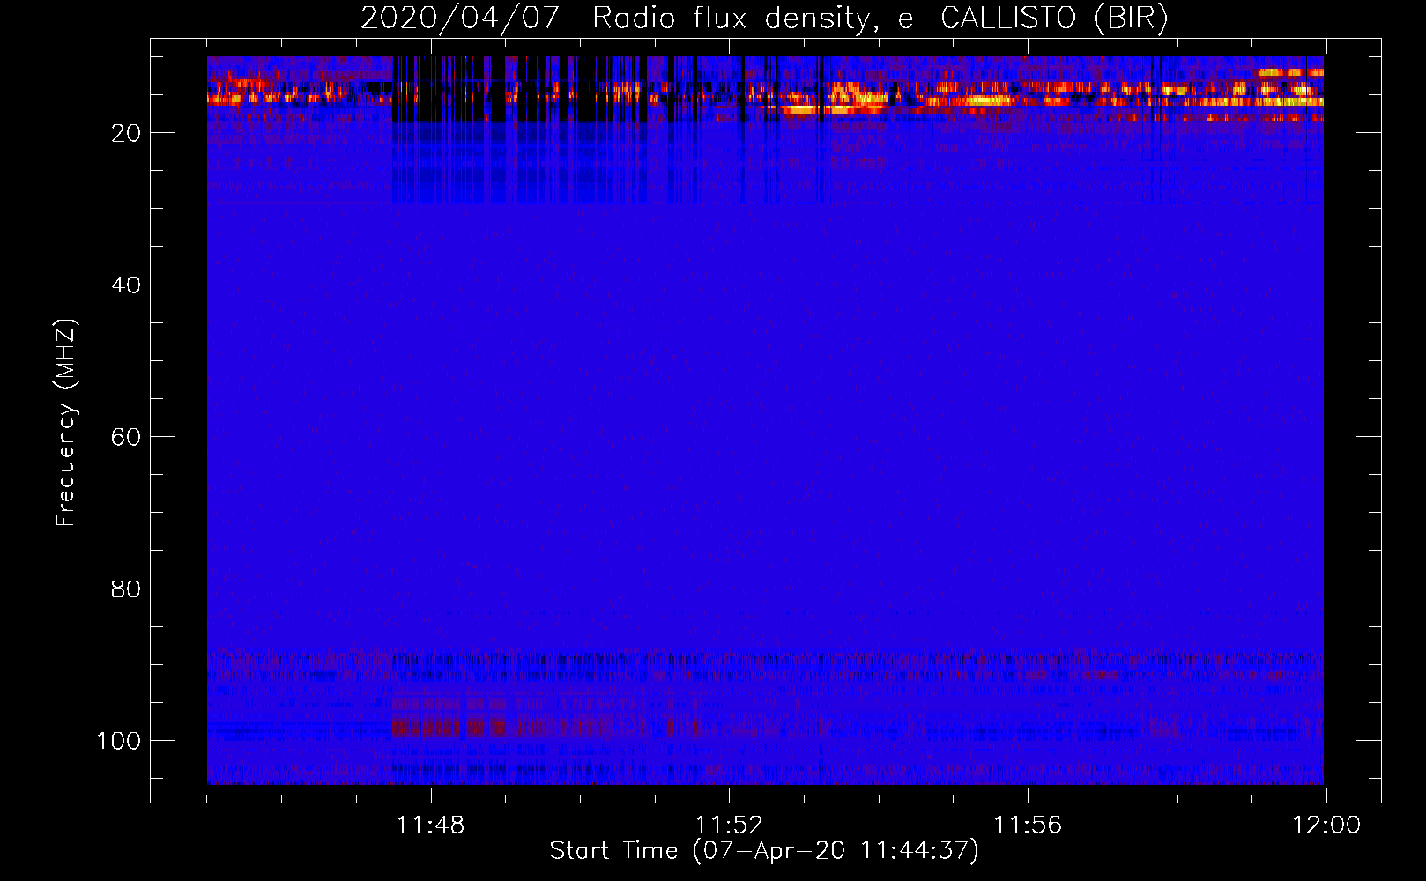
Task: Click the 80 MHz frequency tick label
Action: 126,589
